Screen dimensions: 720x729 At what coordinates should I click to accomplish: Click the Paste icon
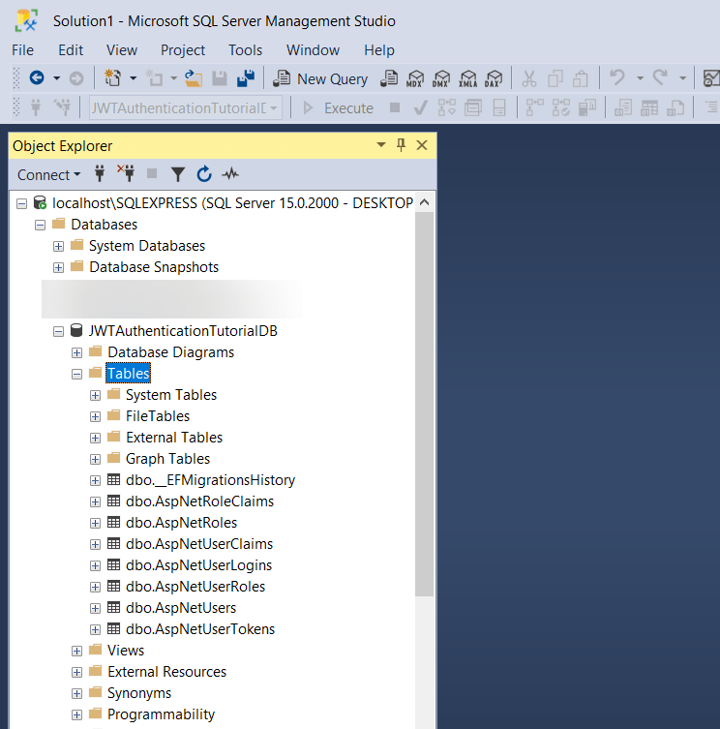coord(580,78)
